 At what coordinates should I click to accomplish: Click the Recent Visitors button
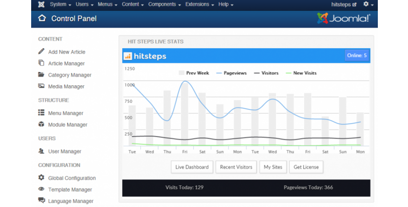(x=236, y=167)
